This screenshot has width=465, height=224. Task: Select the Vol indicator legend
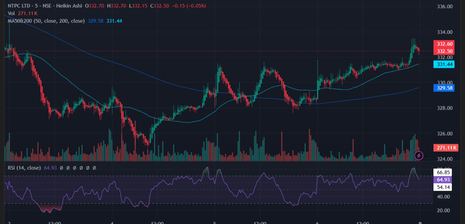[x=12, y=13]
